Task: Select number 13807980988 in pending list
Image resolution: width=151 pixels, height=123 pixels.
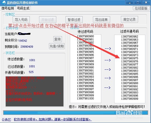Action: click(x=85, y=61)
